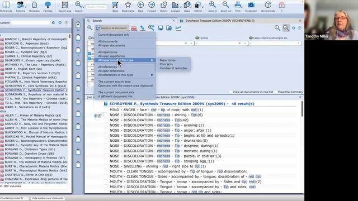358x201 pixels.
Task: Open the Patients toolbar icon
Action: [x=20, y=5]
